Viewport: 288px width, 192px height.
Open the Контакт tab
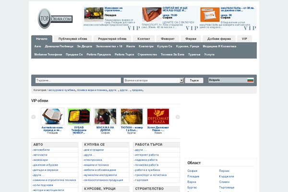coord(144,39)
